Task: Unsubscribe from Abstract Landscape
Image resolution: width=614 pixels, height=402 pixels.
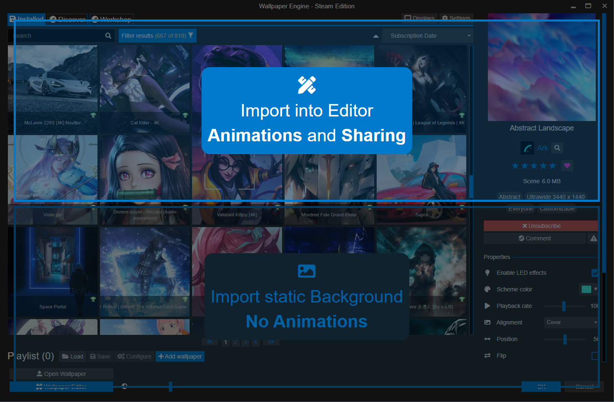Action: point(541,226)
